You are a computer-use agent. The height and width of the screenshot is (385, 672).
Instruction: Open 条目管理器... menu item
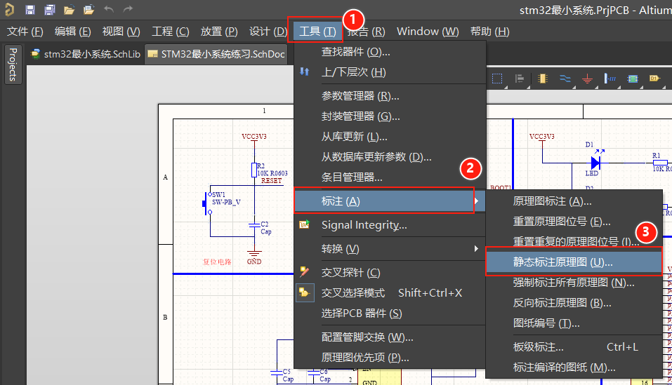390,177
